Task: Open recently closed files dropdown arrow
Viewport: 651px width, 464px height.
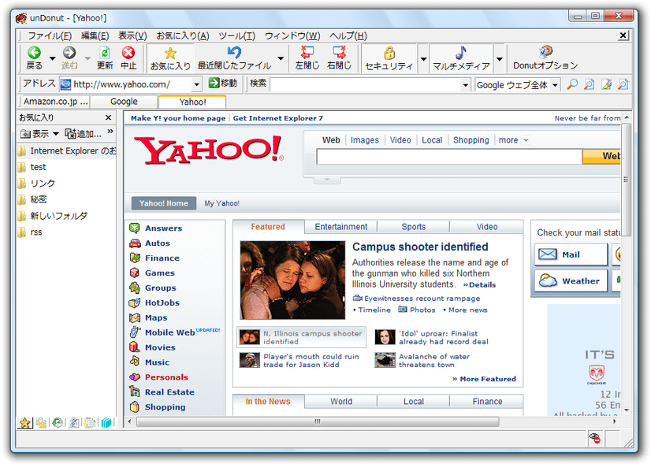Action: pyautogui.click(x=281, y=58)
